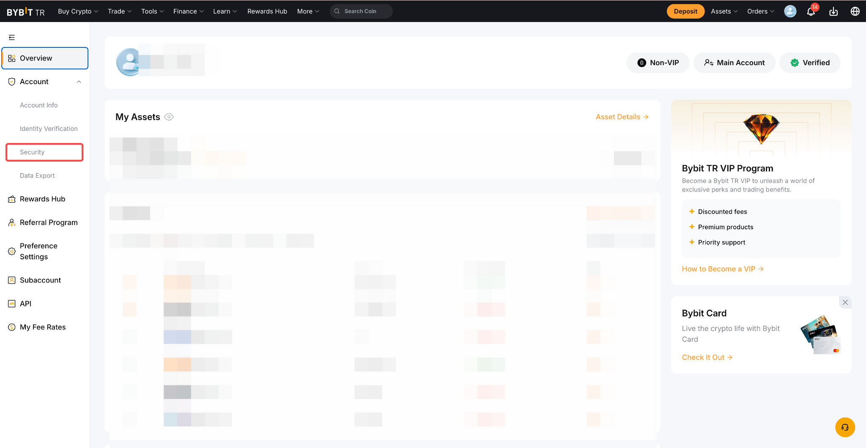Open API page from the sidebar
The image size is (866, 448).
tap(25, 304)
